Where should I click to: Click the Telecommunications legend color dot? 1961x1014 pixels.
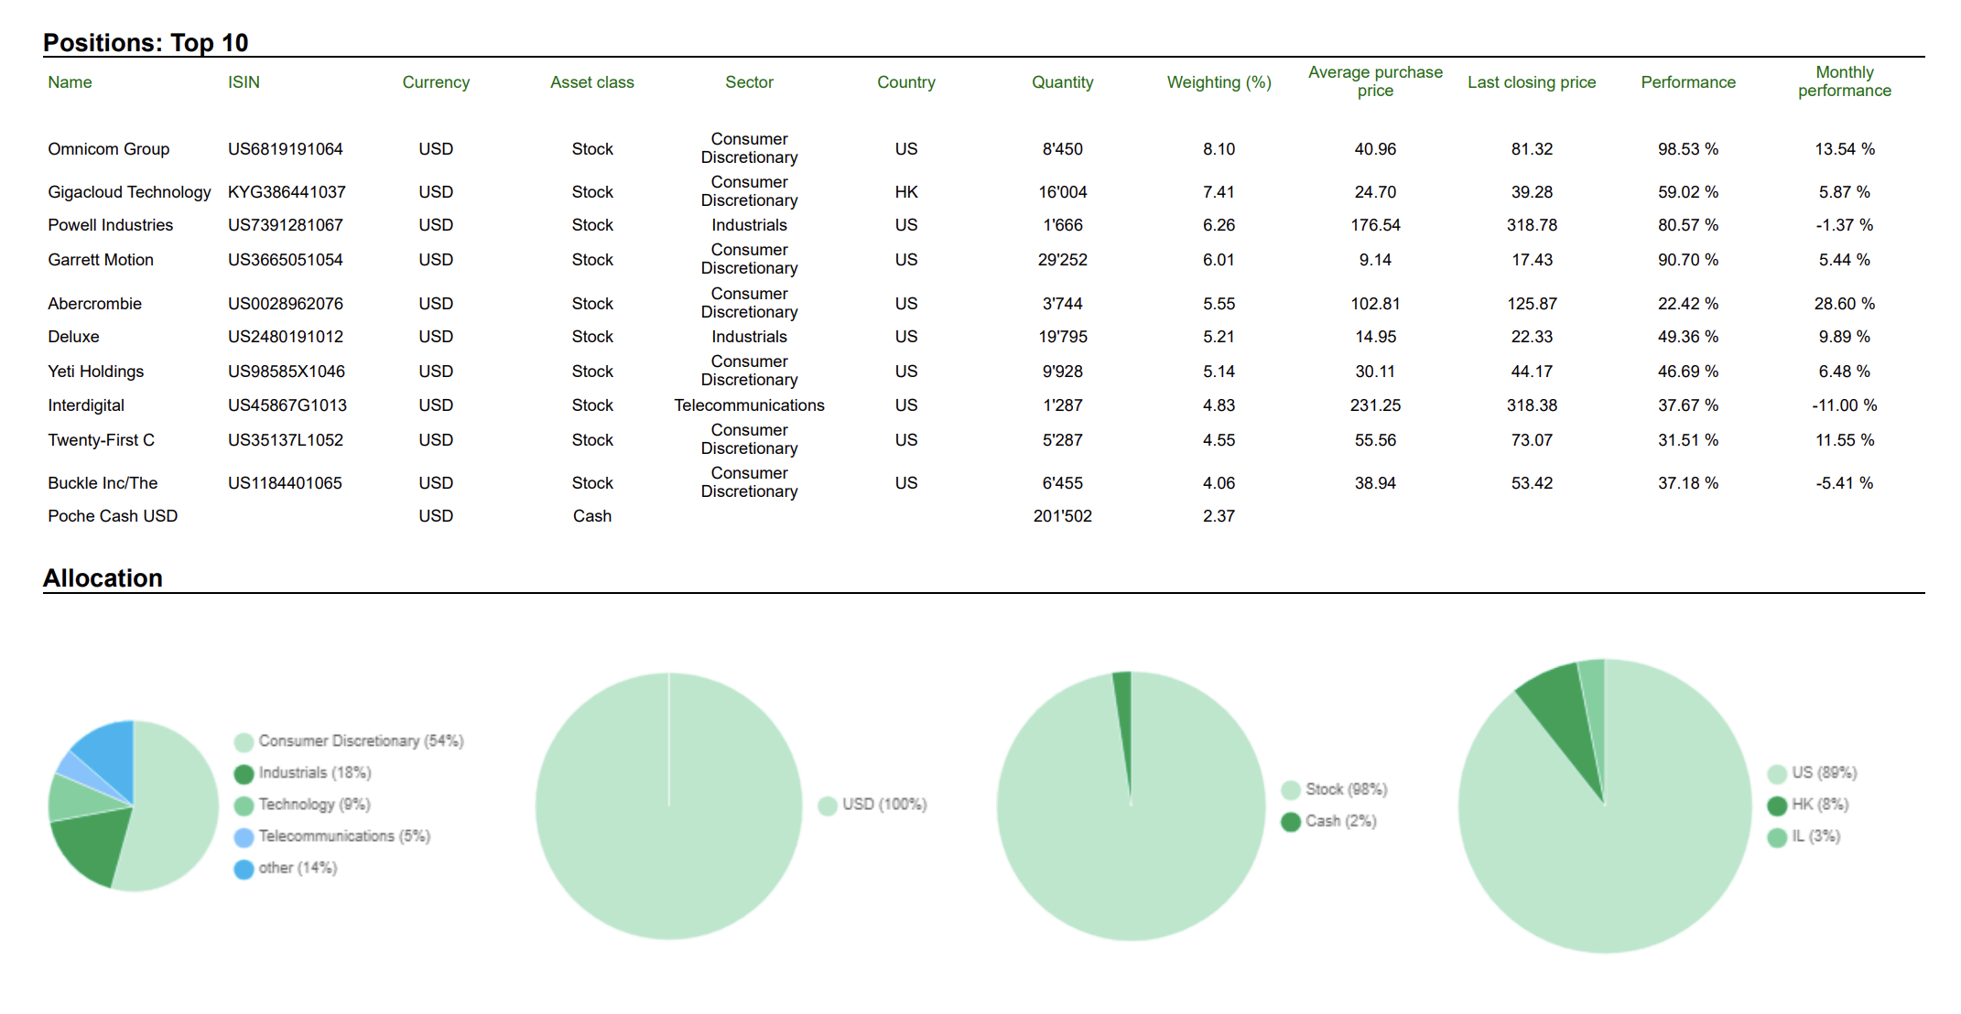pyautogui.click(x=244, y=836)
